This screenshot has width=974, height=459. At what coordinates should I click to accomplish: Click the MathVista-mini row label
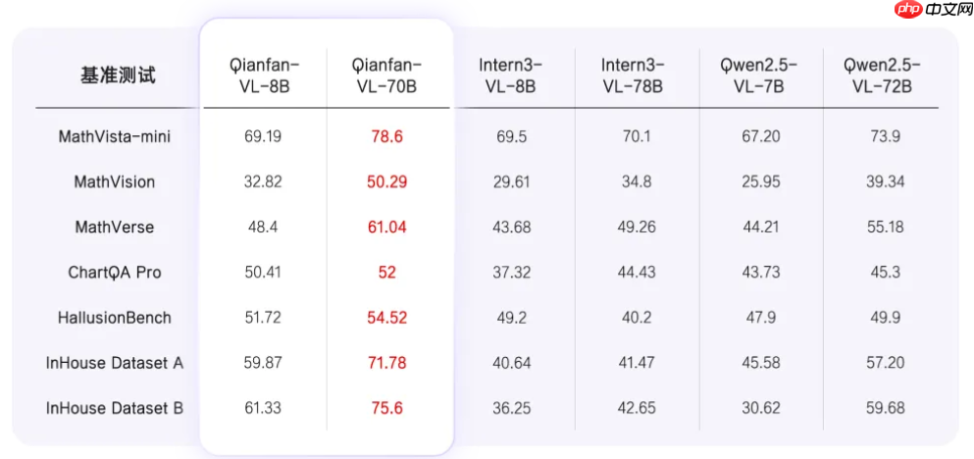click(115, 136)
